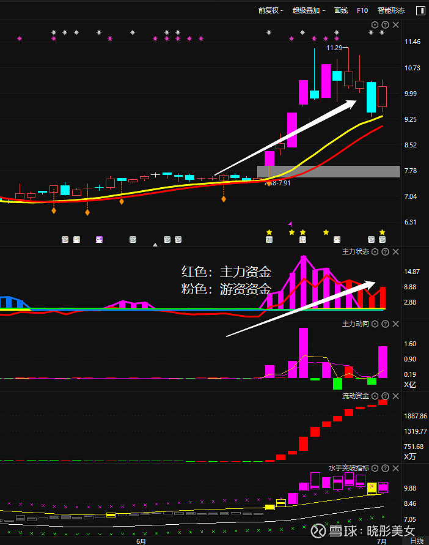This screenshot has height=545, width=429.
Task: Click the X万 unit label
Action: [x=410, y=456]
